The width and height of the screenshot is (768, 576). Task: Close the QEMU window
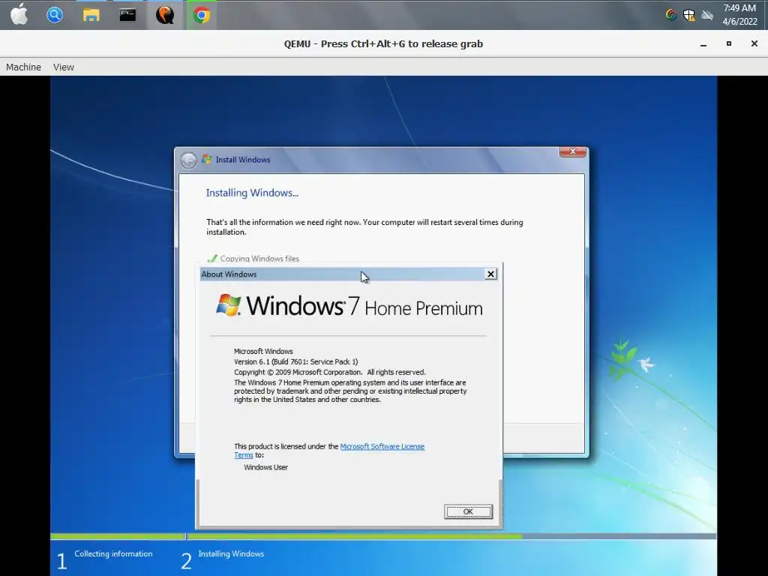754,43
